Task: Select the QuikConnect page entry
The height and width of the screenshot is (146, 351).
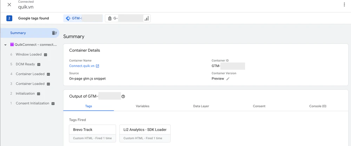Action: coord(36,45)
